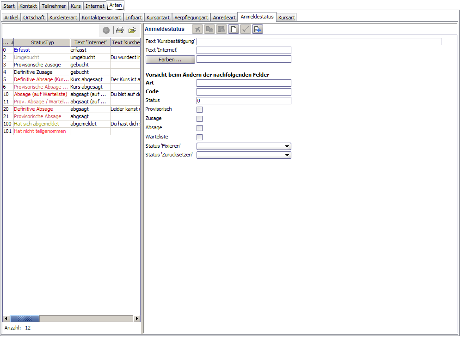468x354 pixels.
Task: Check the Warteliste checkbox
Action: 199,138
